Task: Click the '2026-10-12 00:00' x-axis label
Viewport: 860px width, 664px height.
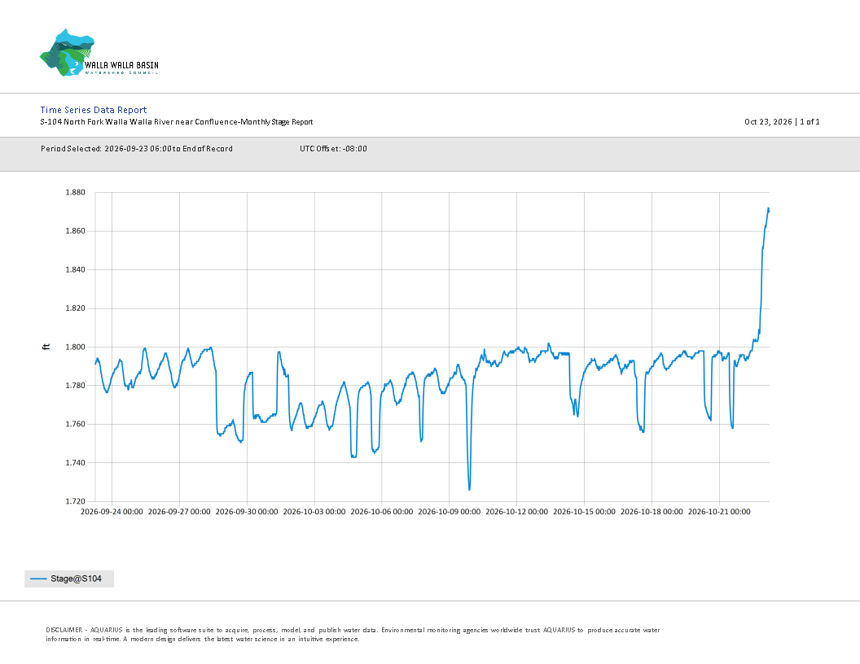Action: click(516, 512)
